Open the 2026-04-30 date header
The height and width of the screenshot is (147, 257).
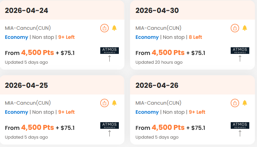(x=157, y=10)
